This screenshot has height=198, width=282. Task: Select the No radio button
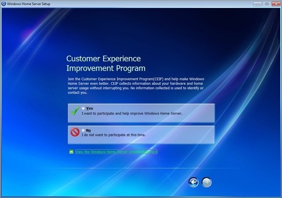[x=83, y=130]
